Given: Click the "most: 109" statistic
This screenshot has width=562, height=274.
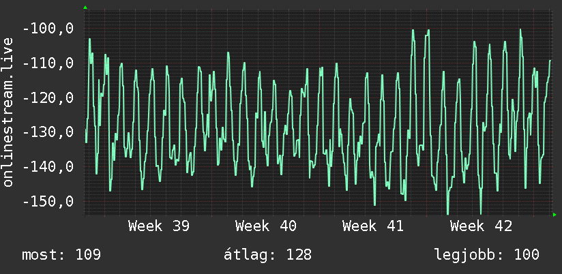Looking at the screenshot, I should coord(61,255).
